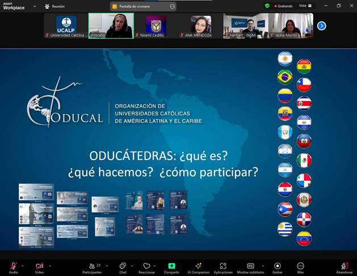
Task: Open AI Companion
Action: tap(198, 268)
